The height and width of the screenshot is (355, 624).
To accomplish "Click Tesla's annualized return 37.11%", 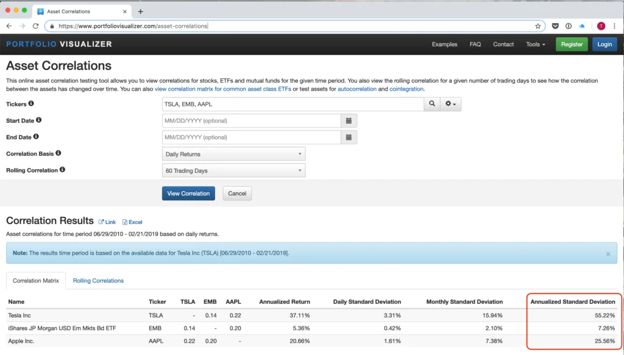I will tap(300, 315).
